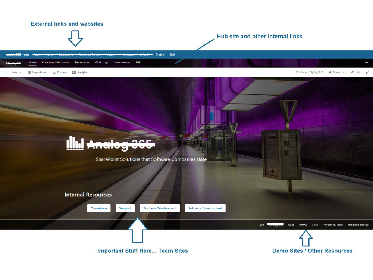Viewport: 373px width, 280px height.
Task: Open the Analytics chart icon
Action: tap(74, 72)
